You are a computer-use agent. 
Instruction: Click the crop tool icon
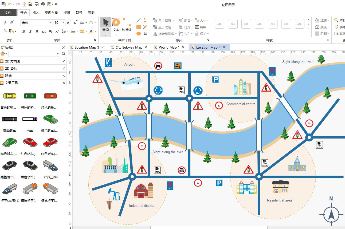[x=145, y=34]
